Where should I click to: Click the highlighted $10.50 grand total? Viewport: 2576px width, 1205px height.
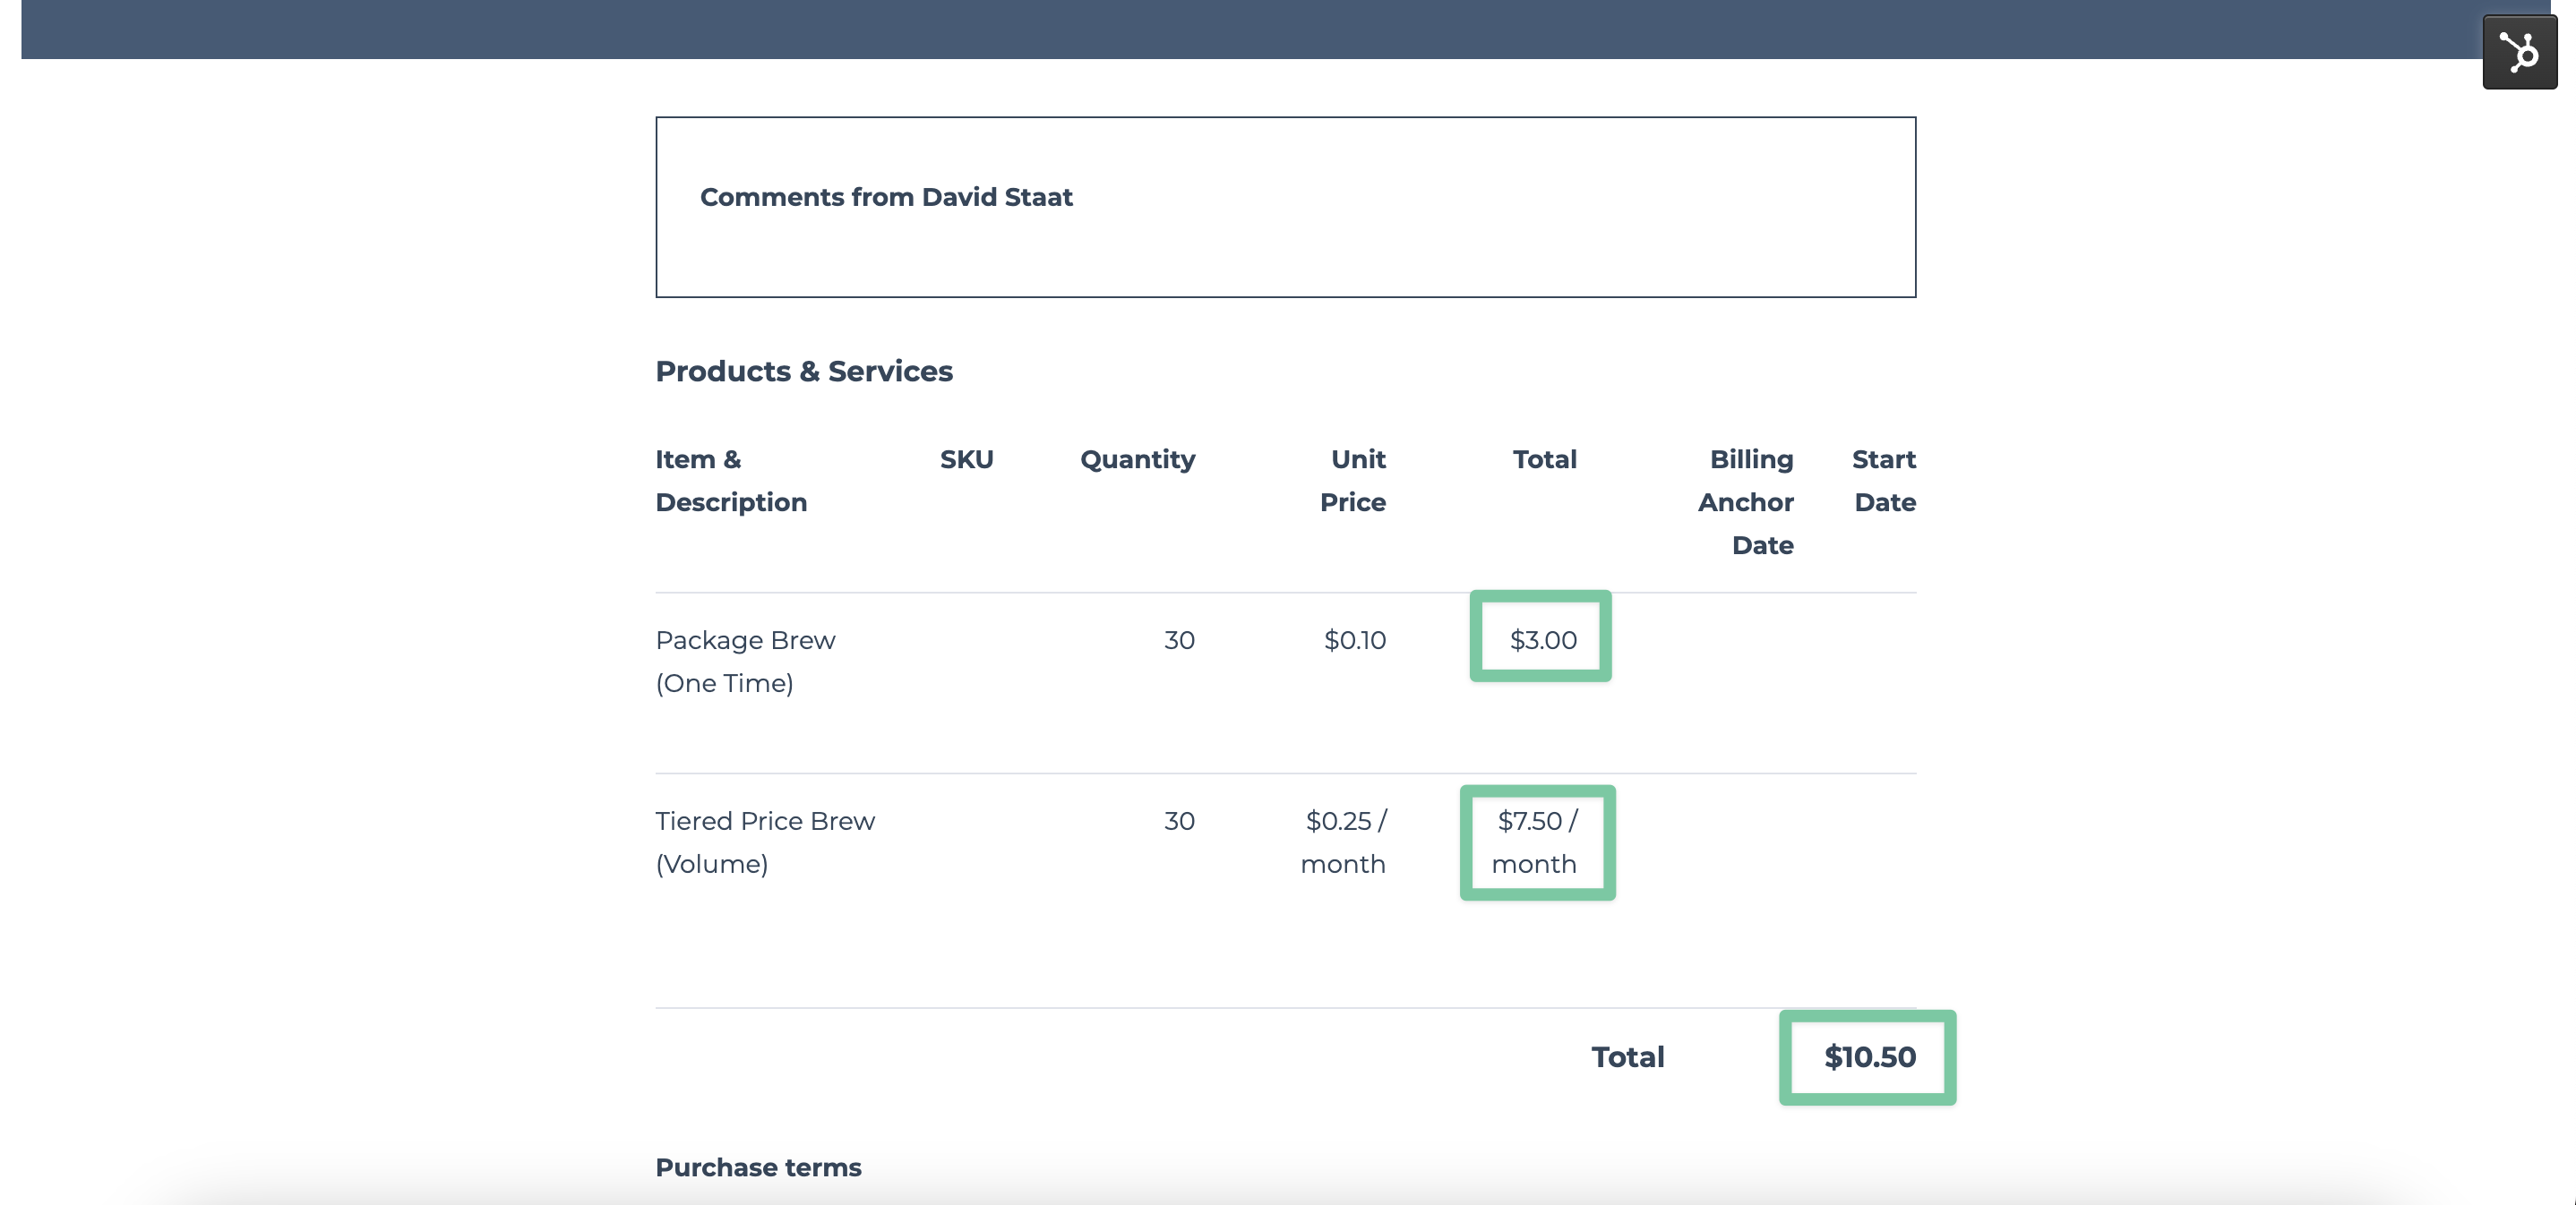coord(1868,1057)
